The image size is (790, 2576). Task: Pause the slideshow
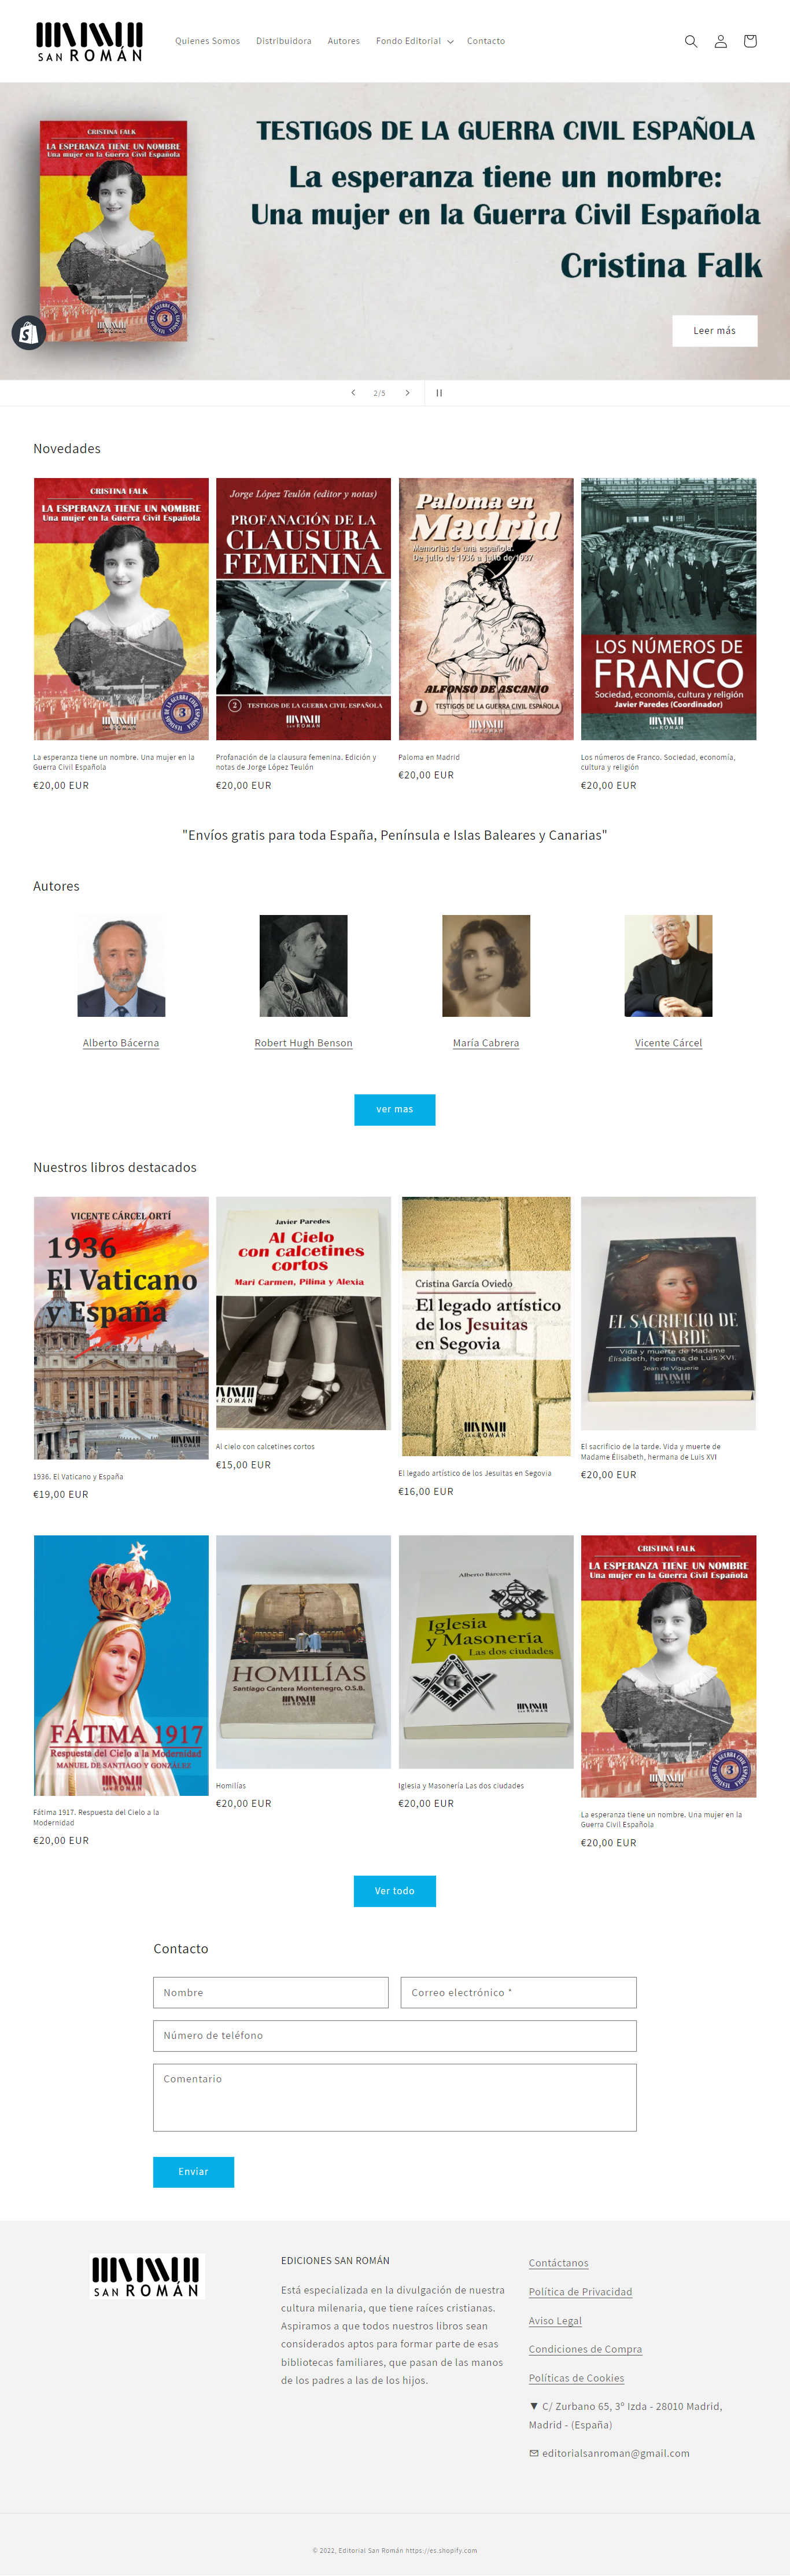(x=438, y=393)
